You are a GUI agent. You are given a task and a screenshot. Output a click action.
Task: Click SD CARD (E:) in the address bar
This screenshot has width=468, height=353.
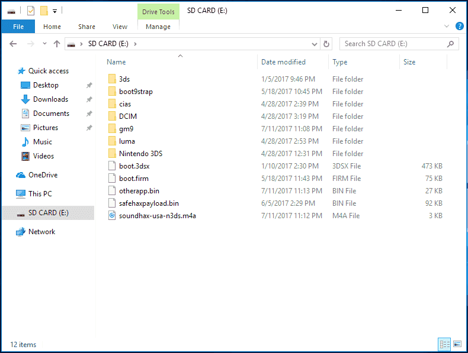pyautogui.click(x=108, y=44)
